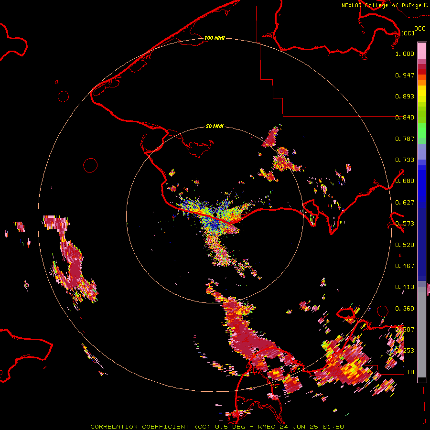Click the 0.680 scale value
This screenshot has height=430, width=430.
pyautogui.click(x=405, y=181)
